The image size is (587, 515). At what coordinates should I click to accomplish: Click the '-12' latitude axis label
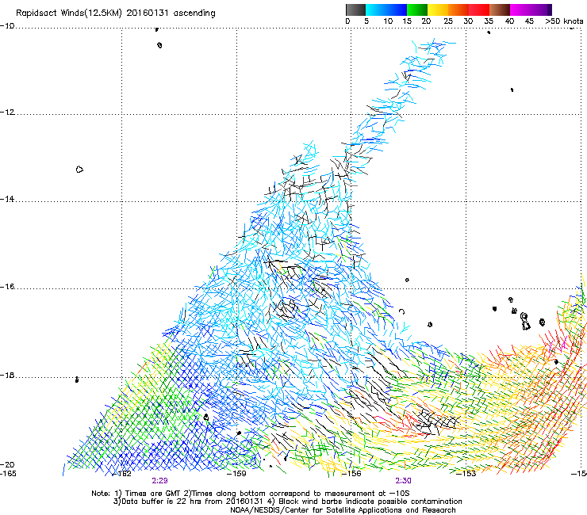(x=7, y=113)
